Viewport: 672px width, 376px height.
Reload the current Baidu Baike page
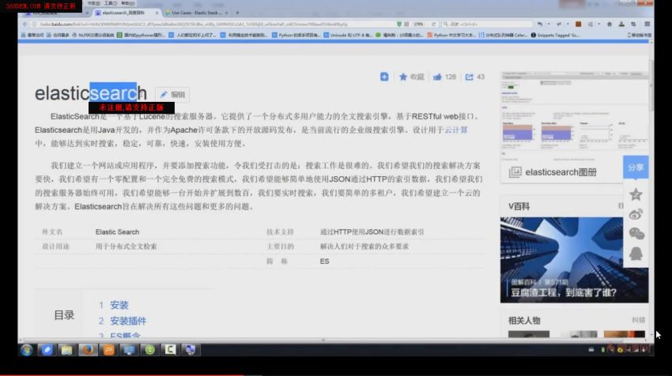tap(434, 24)
